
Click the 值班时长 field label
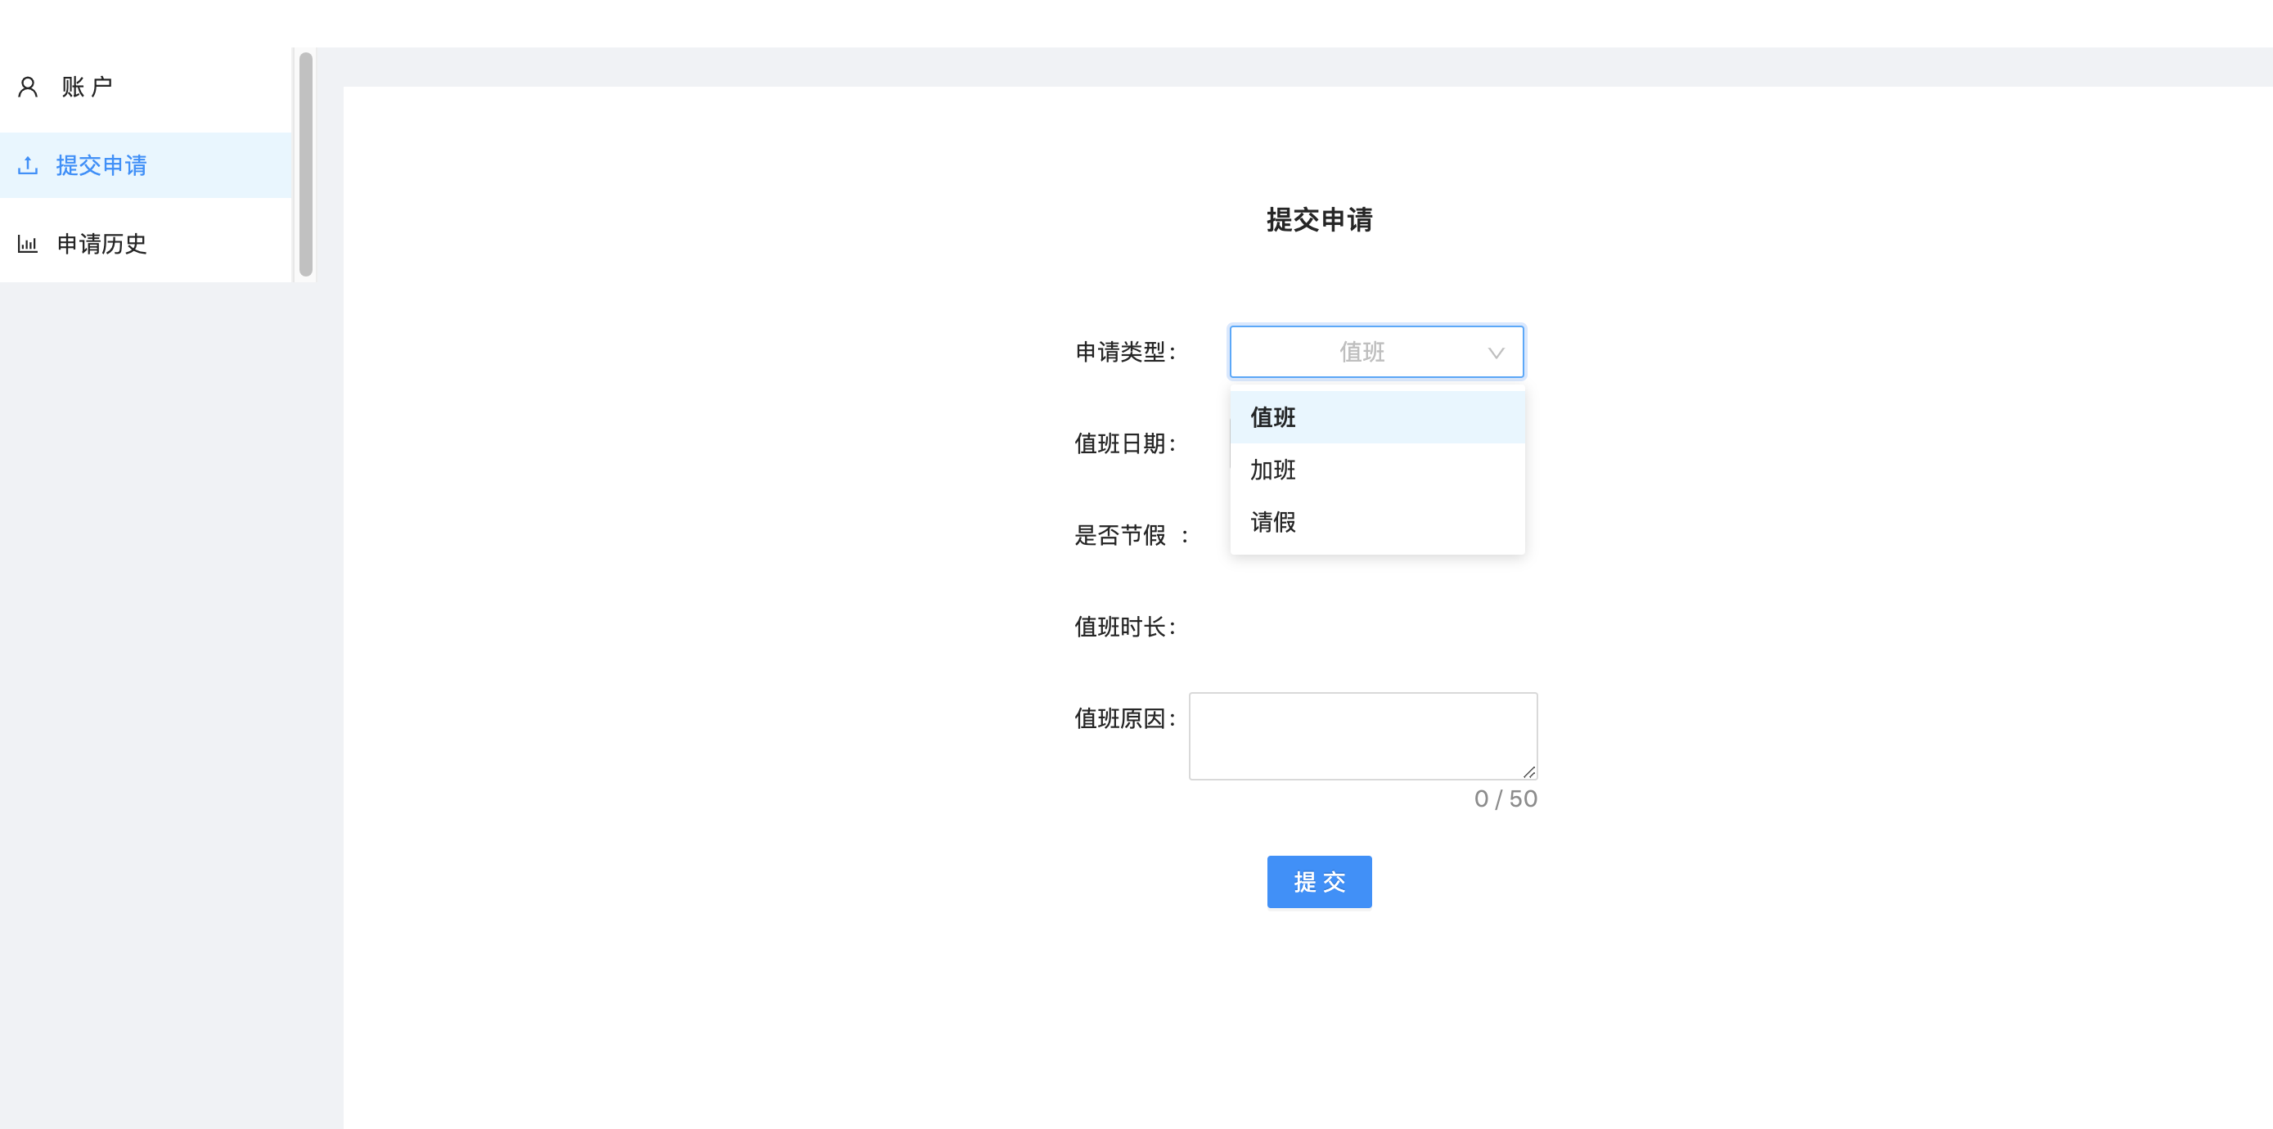point(1125,626)
